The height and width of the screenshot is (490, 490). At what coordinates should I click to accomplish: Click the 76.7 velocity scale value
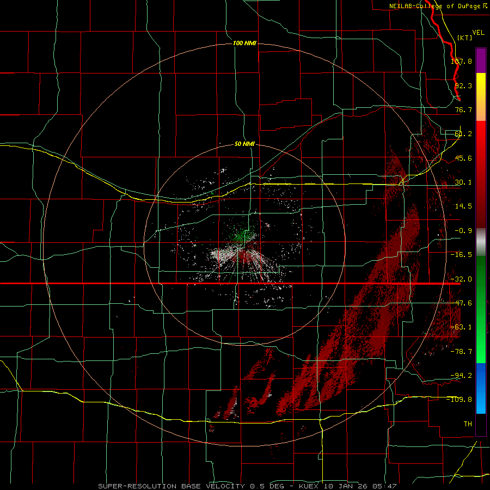(463, 109)
